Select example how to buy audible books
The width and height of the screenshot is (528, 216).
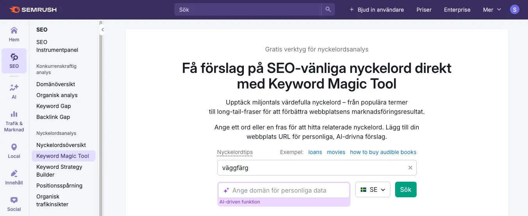coord(383,152)
